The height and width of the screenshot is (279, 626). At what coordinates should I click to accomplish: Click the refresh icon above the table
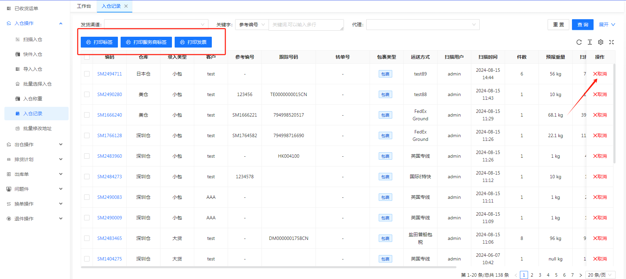pyautogui.click(x=579, y=42)
